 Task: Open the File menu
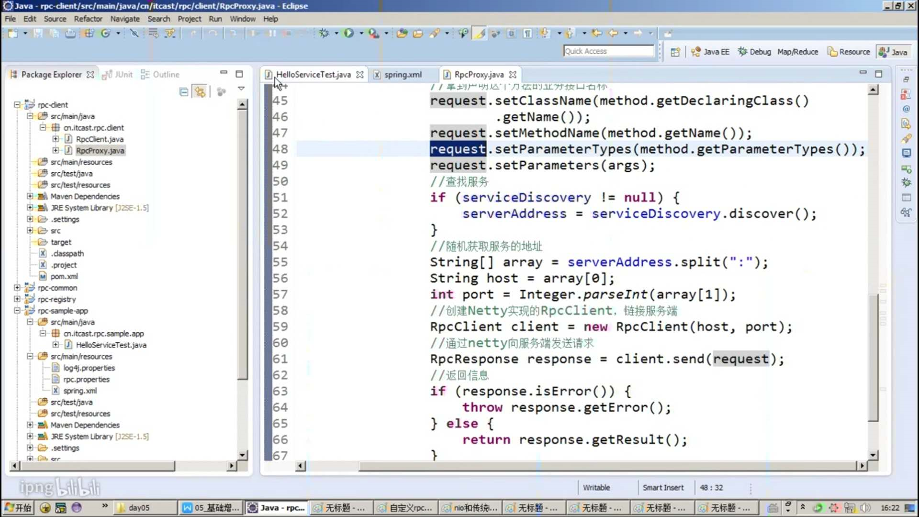(10, 19)
